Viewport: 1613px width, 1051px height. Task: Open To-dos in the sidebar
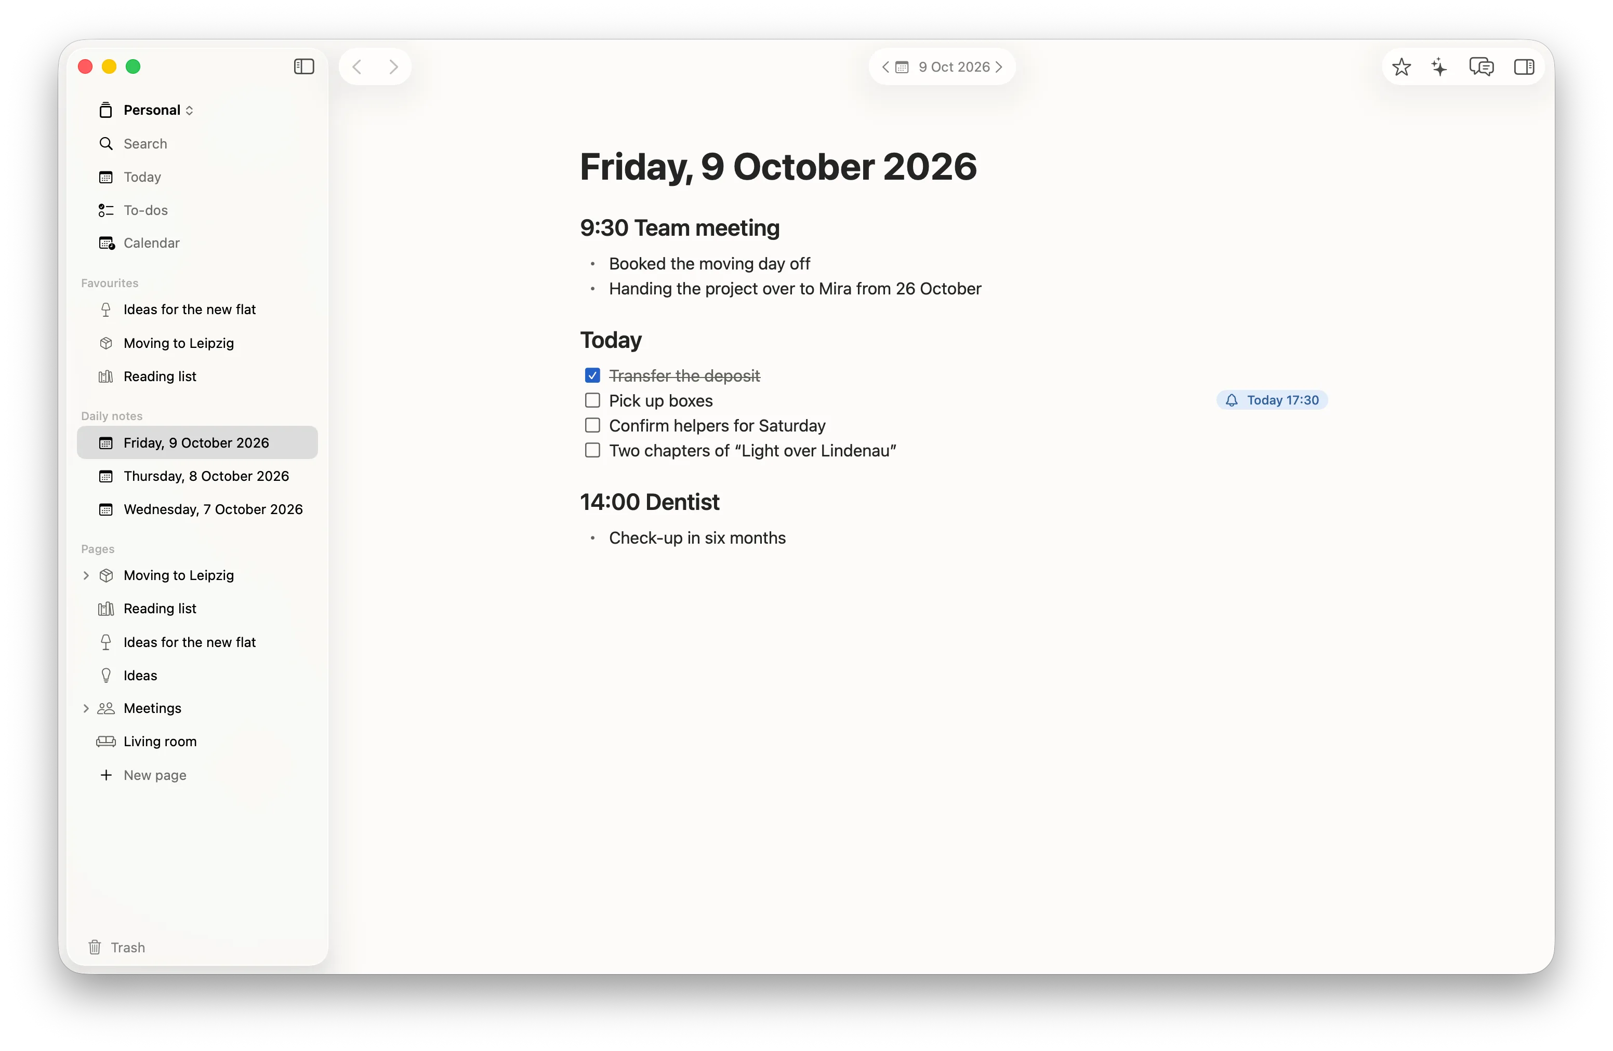196,210
